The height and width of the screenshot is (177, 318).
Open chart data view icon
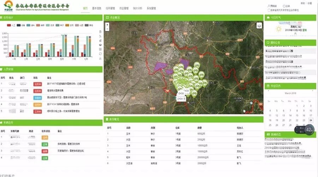coord(100,32)
